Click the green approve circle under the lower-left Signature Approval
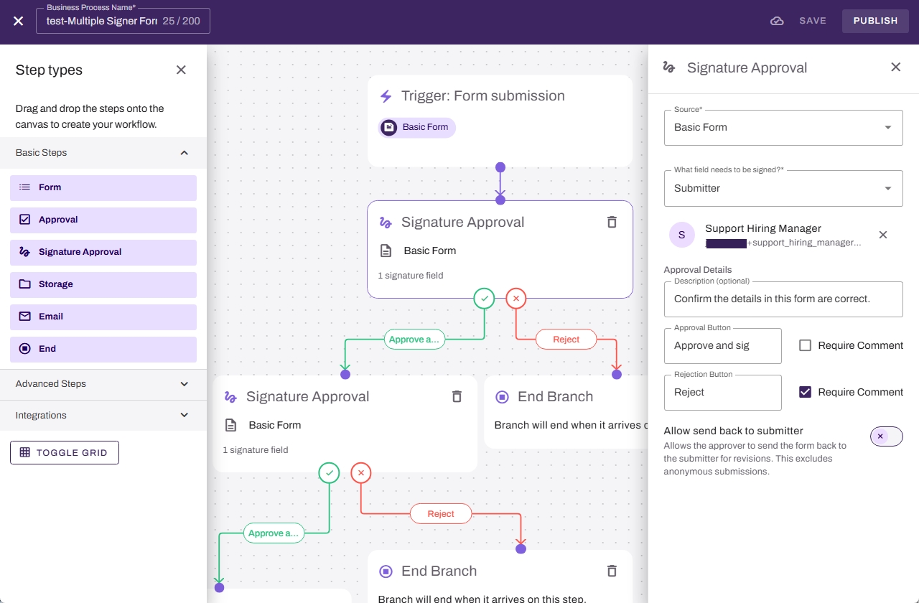The height and width of the screenshot is (603, 919). click(329, 472)
